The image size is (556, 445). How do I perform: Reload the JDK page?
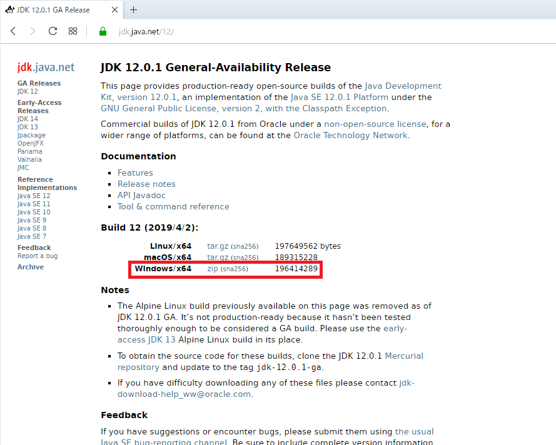53,31
